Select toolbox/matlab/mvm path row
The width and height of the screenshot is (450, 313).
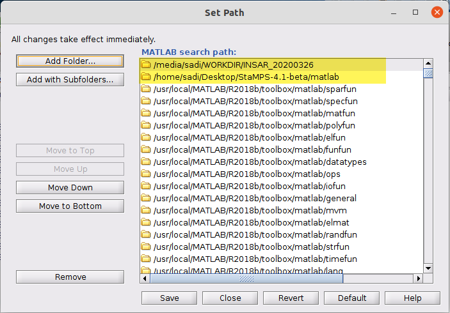[x=282, y=211]
